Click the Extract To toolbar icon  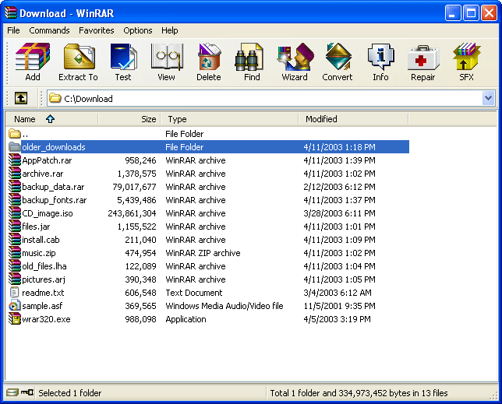click(78, 62)
